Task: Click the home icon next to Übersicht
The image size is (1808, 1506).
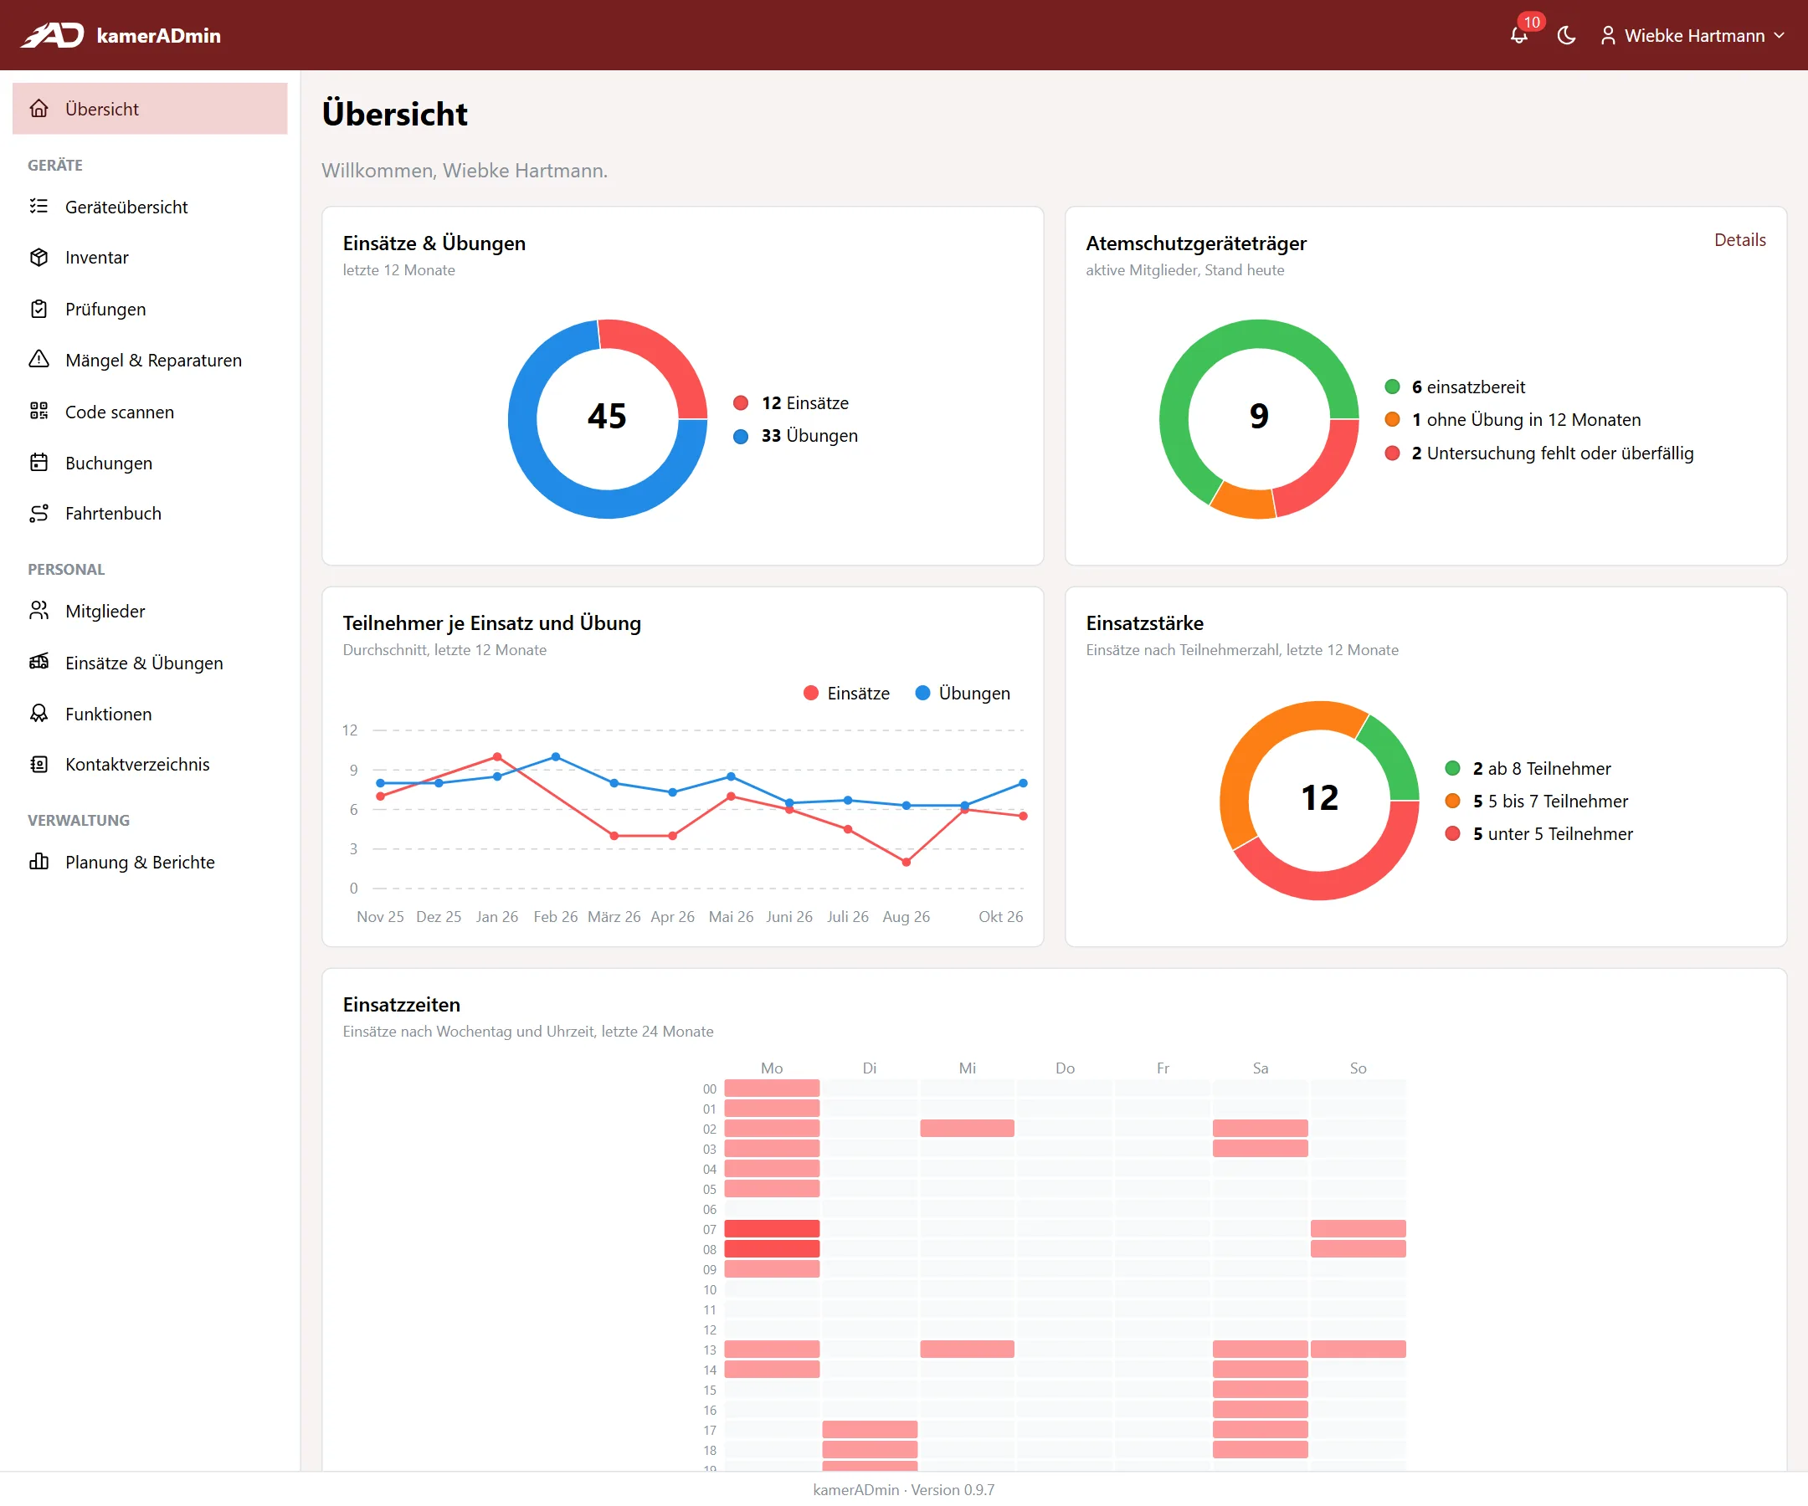Action: click(39, 109)
